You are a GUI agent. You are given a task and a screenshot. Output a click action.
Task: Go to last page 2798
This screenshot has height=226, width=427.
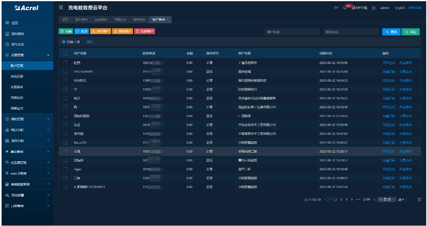click(366, 199)
